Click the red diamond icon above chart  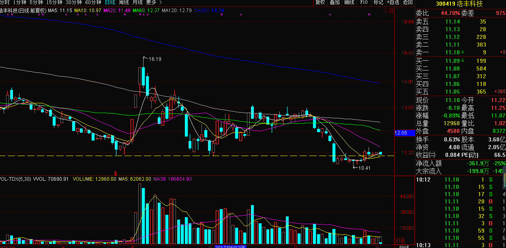tap(385, 11)
